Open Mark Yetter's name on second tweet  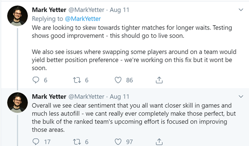point(49,97)
